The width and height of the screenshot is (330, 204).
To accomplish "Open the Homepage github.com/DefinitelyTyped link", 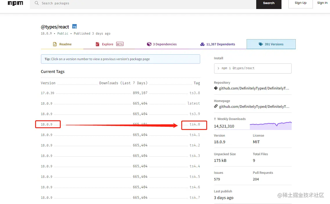I will [x=254, y=107].
